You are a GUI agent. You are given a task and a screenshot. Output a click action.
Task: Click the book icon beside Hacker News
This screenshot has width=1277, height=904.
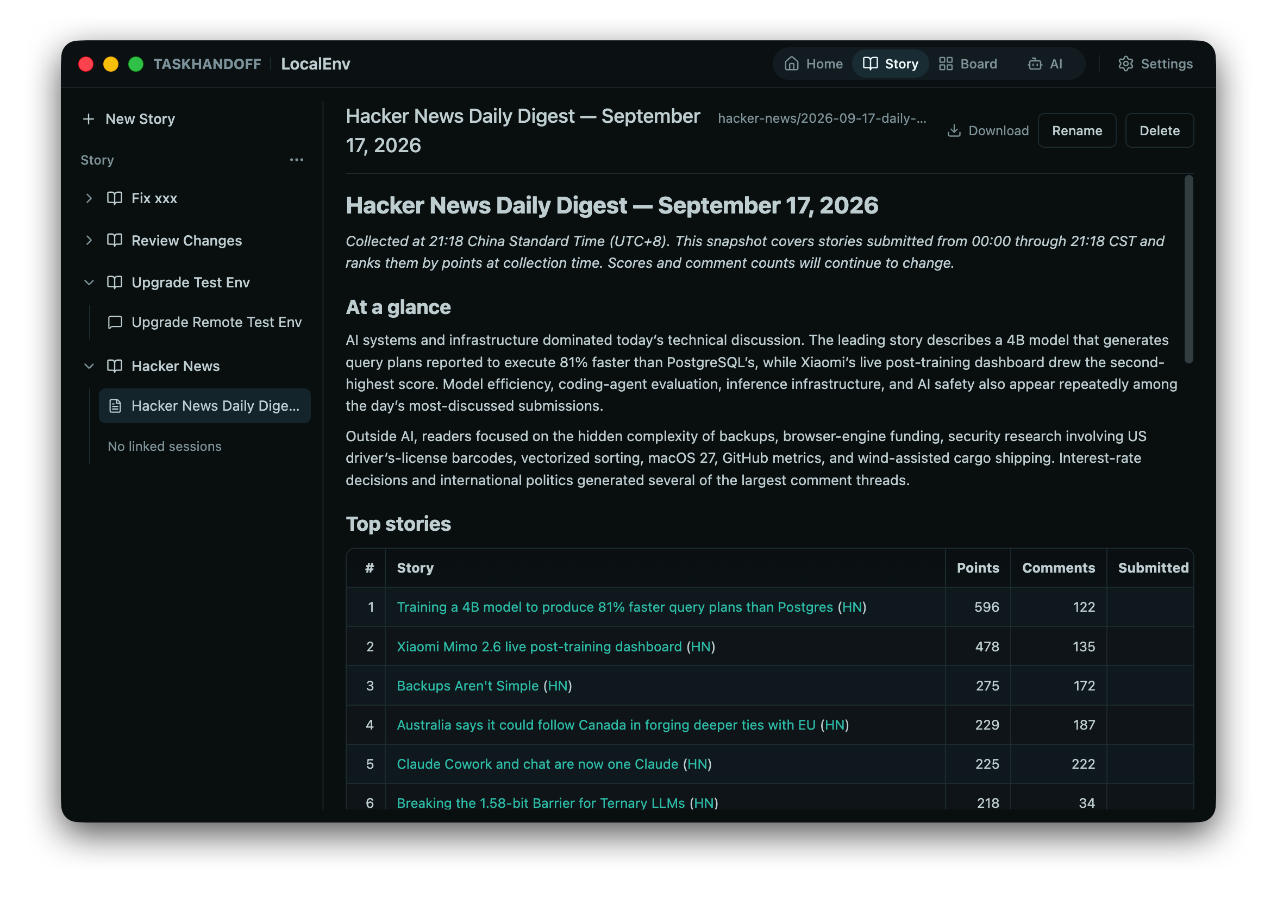point(115,366)
